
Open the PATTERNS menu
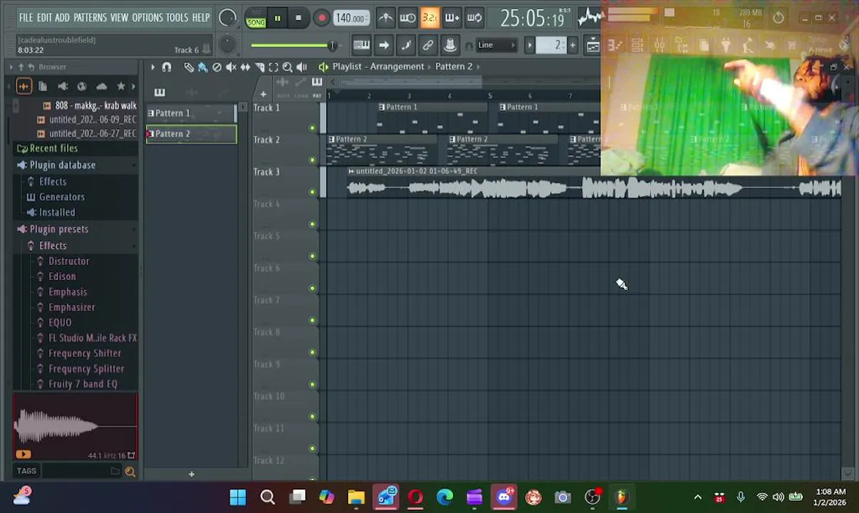pos(90,17)
